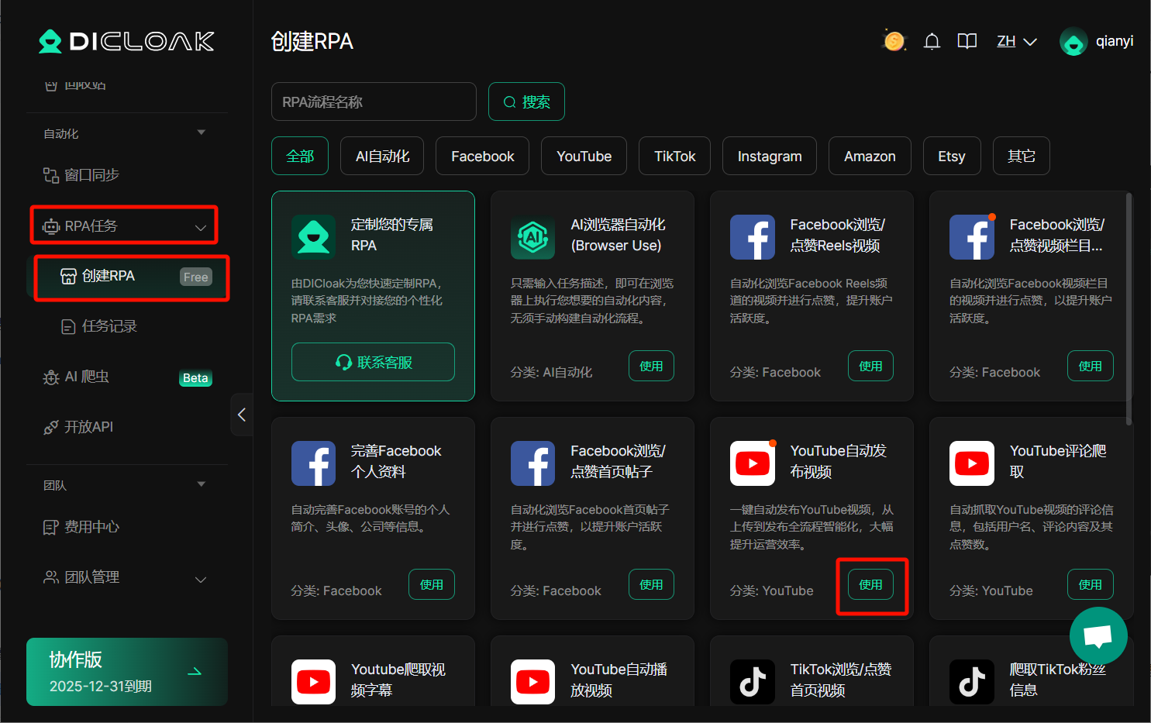
Task: Click the vertical scrollbar of template list
Action: [1129, 308]
